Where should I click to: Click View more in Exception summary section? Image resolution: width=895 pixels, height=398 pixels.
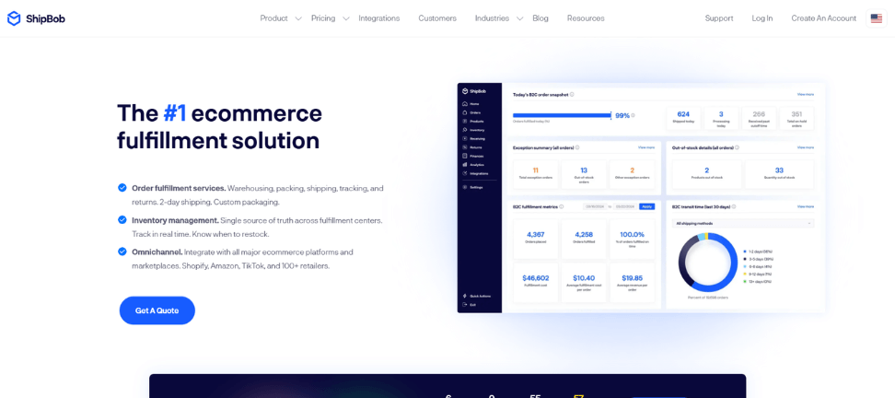646,147
